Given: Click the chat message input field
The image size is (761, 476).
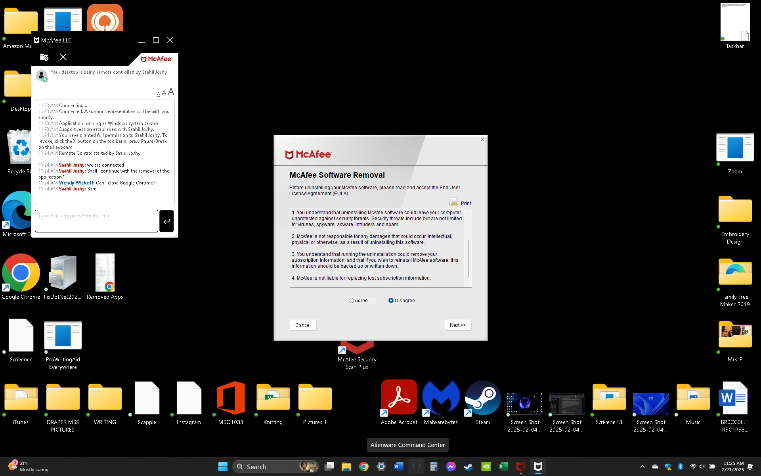Looking at the screenshot, I should coord(96,221).
